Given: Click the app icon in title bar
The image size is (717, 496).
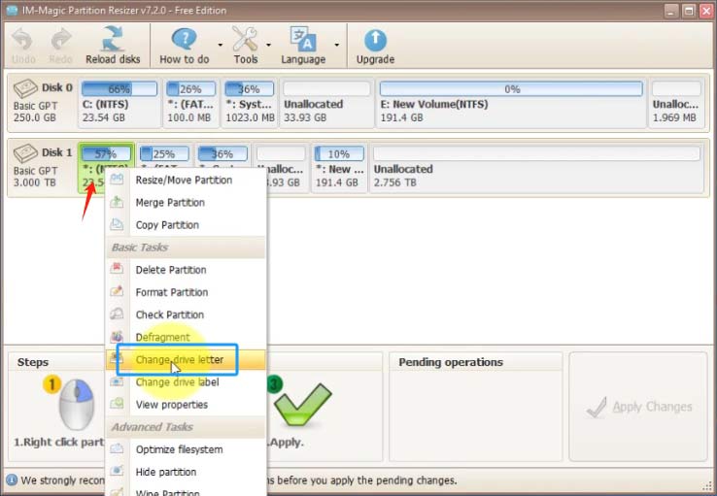Looking at the screenshot, I should click(x=12, y=10).
